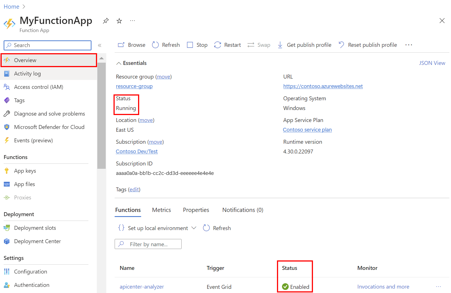The height and width of the screenshot is (293, 451).
Task: Stop the function app
Action: (197, 45)
